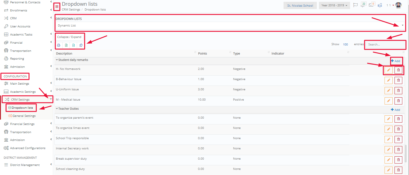Viewport: 409px width, 175px height.
Task: Change the 100 entries shown value
Action: click(346, 44)
